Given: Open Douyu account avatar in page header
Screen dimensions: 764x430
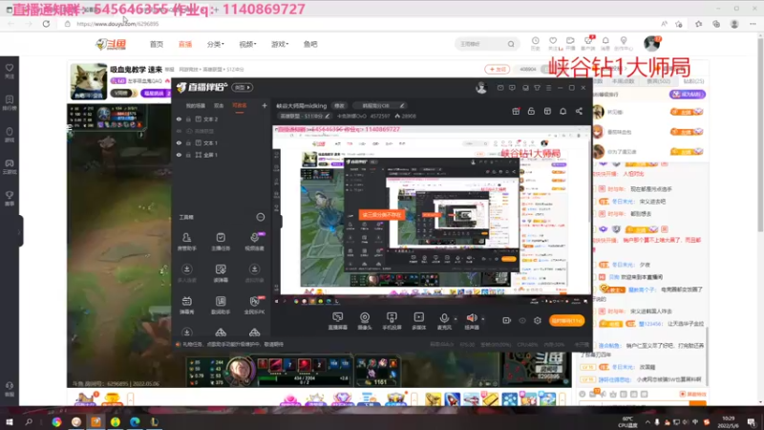Looking at the screenshot, I should click(651, 43).
